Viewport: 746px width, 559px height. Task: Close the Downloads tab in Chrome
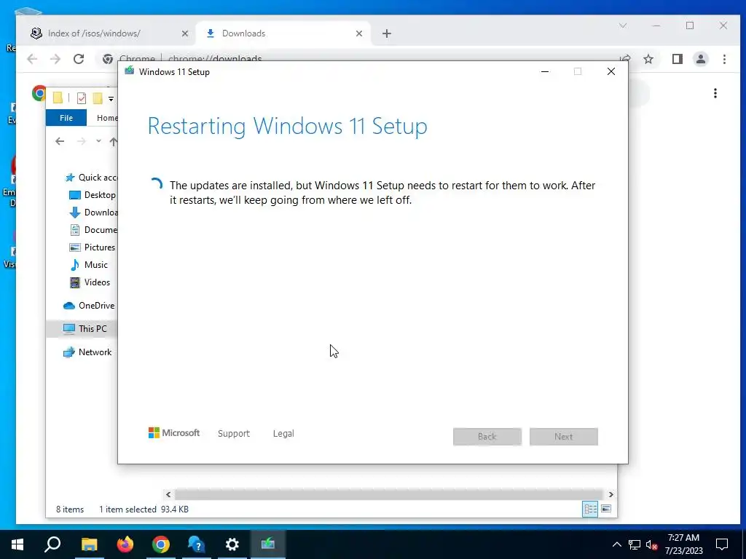point(359,33)
